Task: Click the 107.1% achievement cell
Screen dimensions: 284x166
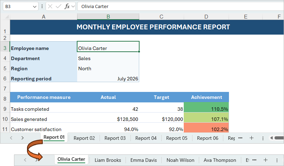Action: coord(206,117)
